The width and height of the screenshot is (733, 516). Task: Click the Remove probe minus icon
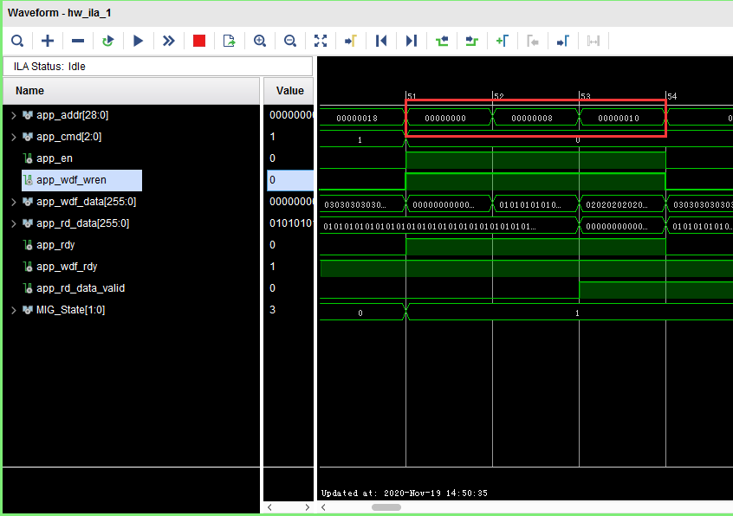pos(78,41)
